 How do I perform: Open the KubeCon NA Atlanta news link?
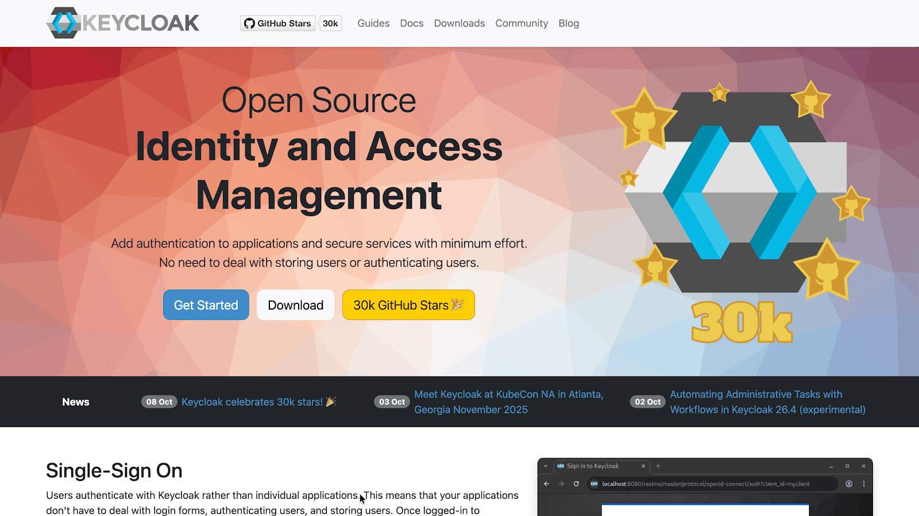509,402
